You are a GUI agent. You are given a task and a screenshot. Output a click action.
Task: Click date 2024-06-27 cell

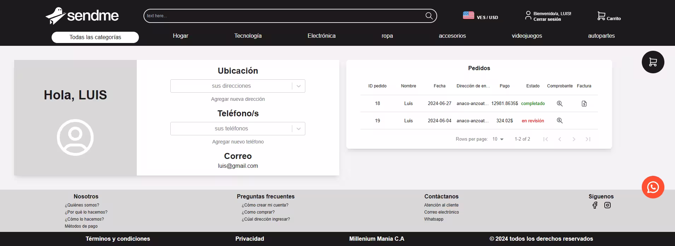(x=439, y=104)
